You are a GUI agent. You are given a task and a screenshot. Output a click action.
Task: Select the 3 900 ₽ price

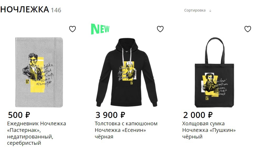tap(110, 115)
